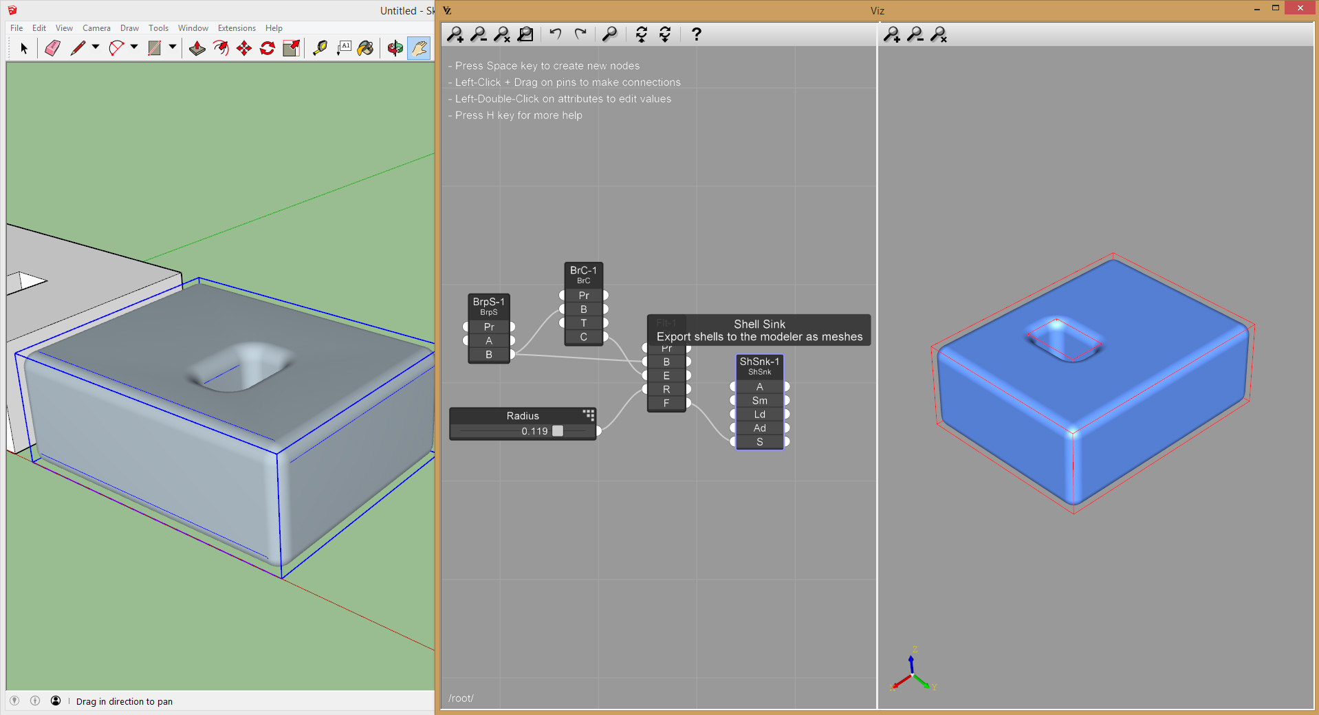Click the Follow Me tool

click(221, 48)
